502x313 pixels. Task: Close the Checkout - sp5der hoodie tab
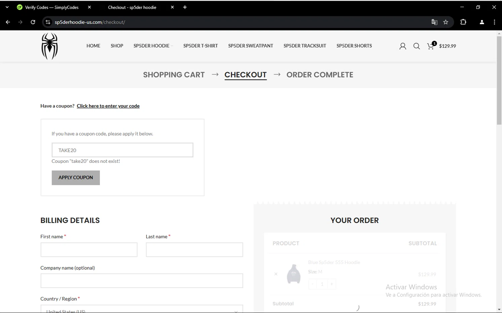tap(172, 7)
